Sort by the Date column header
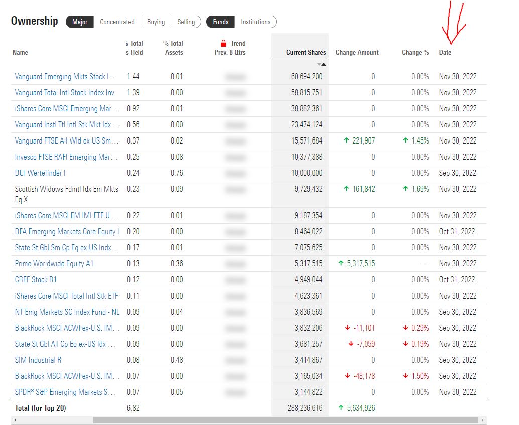 pos(445,52)
